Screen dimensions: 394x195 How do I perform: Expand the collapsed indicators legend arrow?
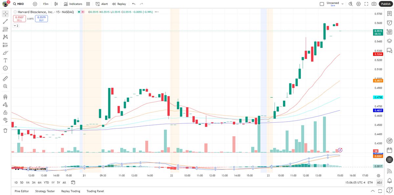[x=16, y=26]
